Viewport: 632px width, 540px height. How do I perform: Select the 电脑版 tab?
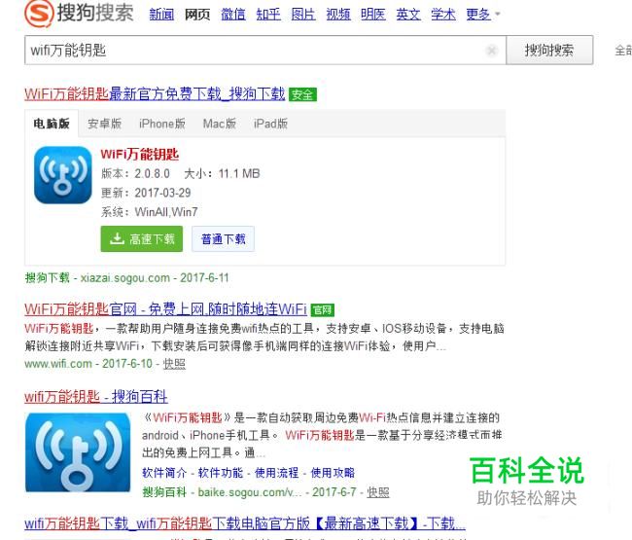coord(52,124)
